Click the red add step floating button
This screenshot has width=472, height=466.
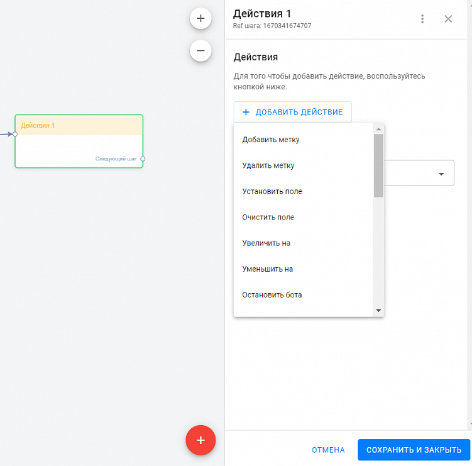[x=200, y=440]
